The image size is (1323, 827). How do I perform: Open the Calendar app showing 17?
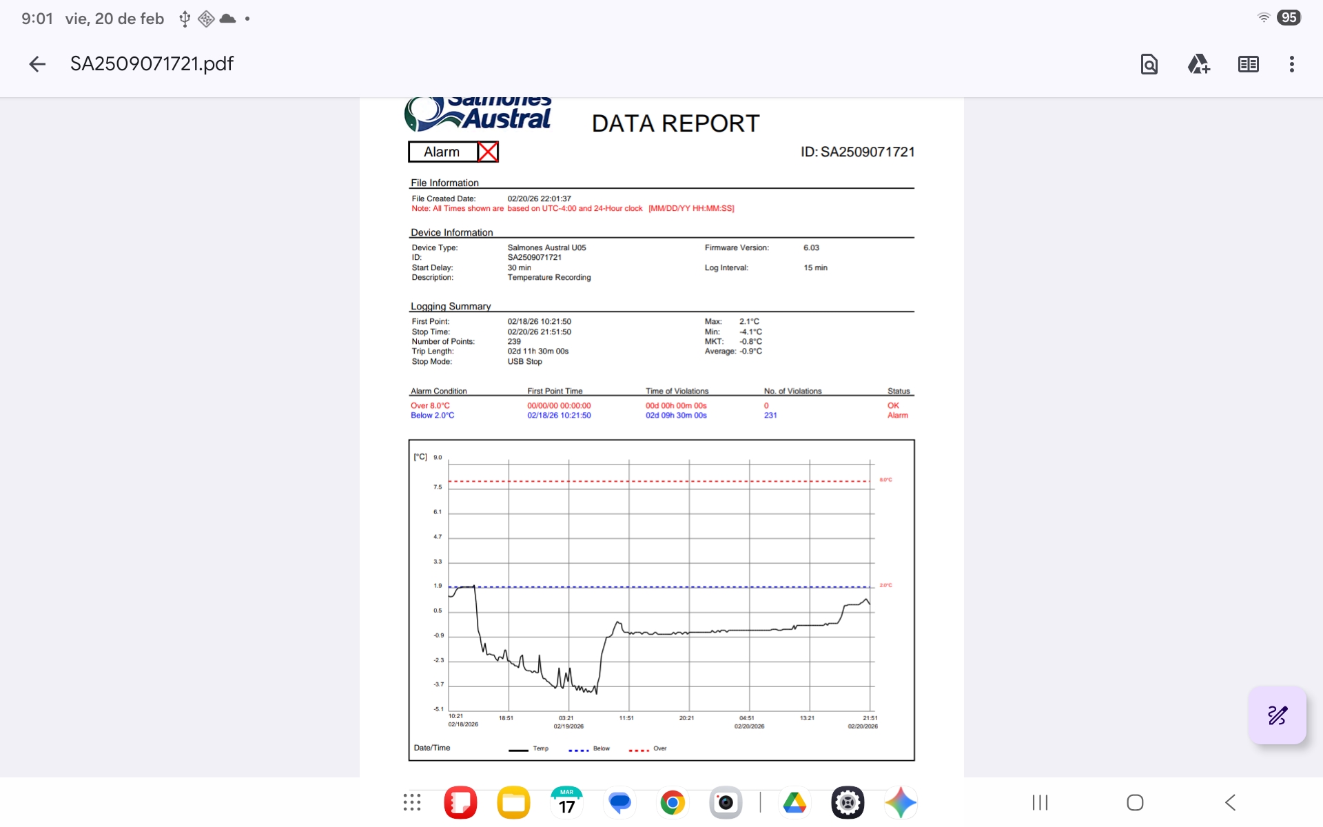[566, 802]
